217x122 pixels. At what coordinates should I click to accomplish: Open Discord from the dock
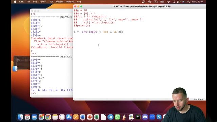(145, 117)
